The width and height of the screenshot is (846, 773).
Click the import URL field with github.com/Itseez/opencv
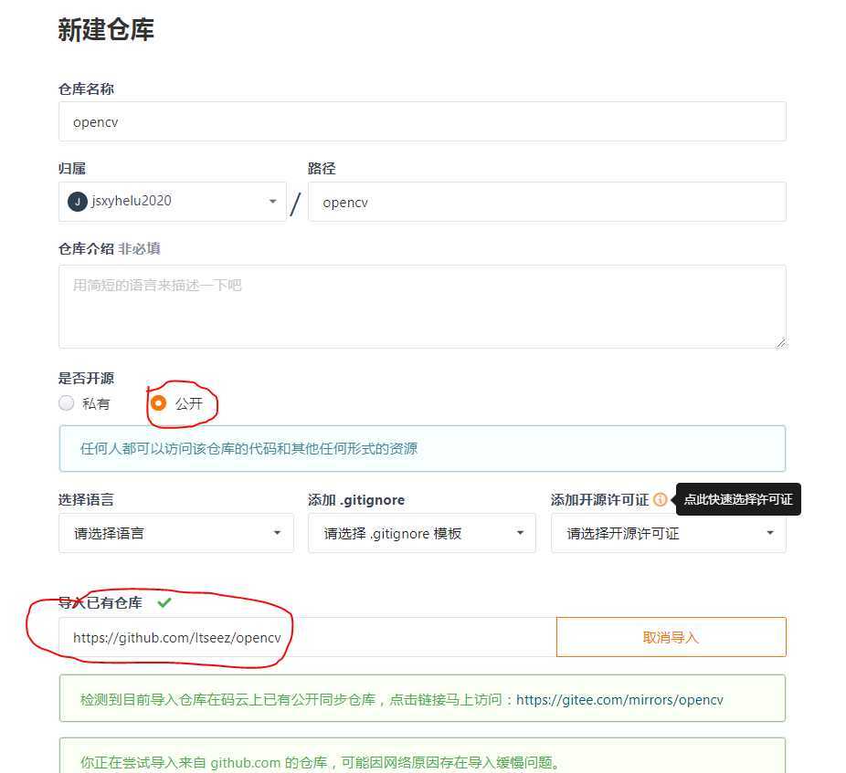(x=308, y=637)
